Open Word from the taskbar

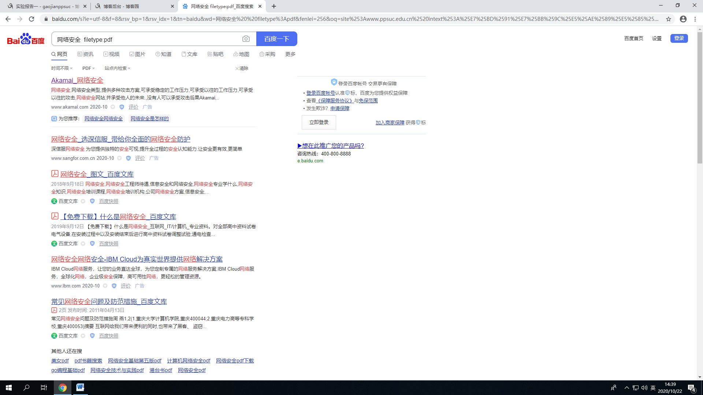(x=80, y=387)
